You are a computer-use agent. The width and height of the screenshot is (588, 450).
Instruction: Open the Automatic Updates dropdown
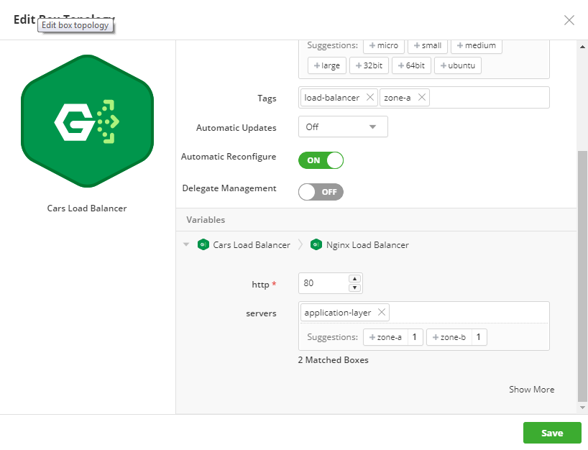[343, 127]
